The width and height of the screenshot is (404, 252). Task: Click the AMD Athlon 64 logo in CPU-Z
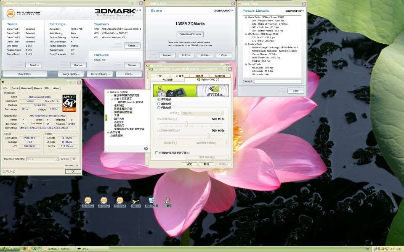[x=69, y=103]
